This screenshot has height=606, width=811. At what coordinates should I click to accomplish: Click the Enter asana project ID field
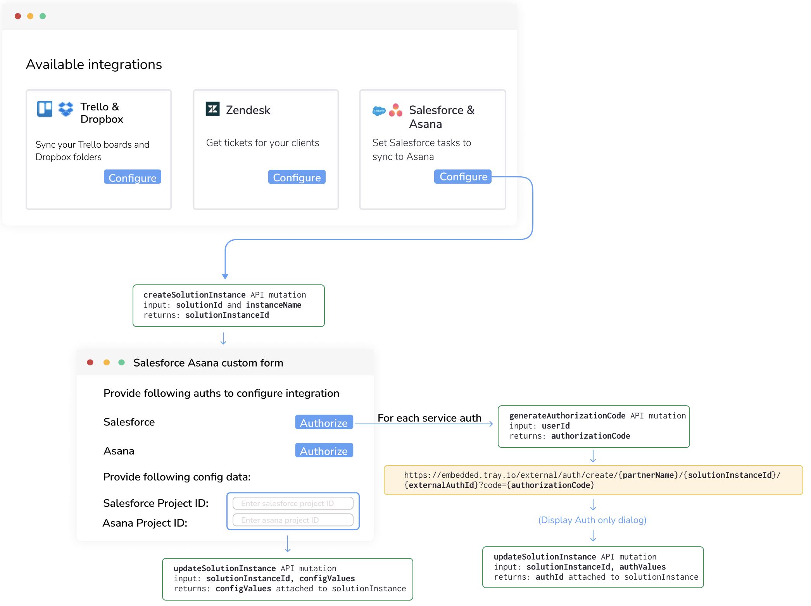point(293,520)
